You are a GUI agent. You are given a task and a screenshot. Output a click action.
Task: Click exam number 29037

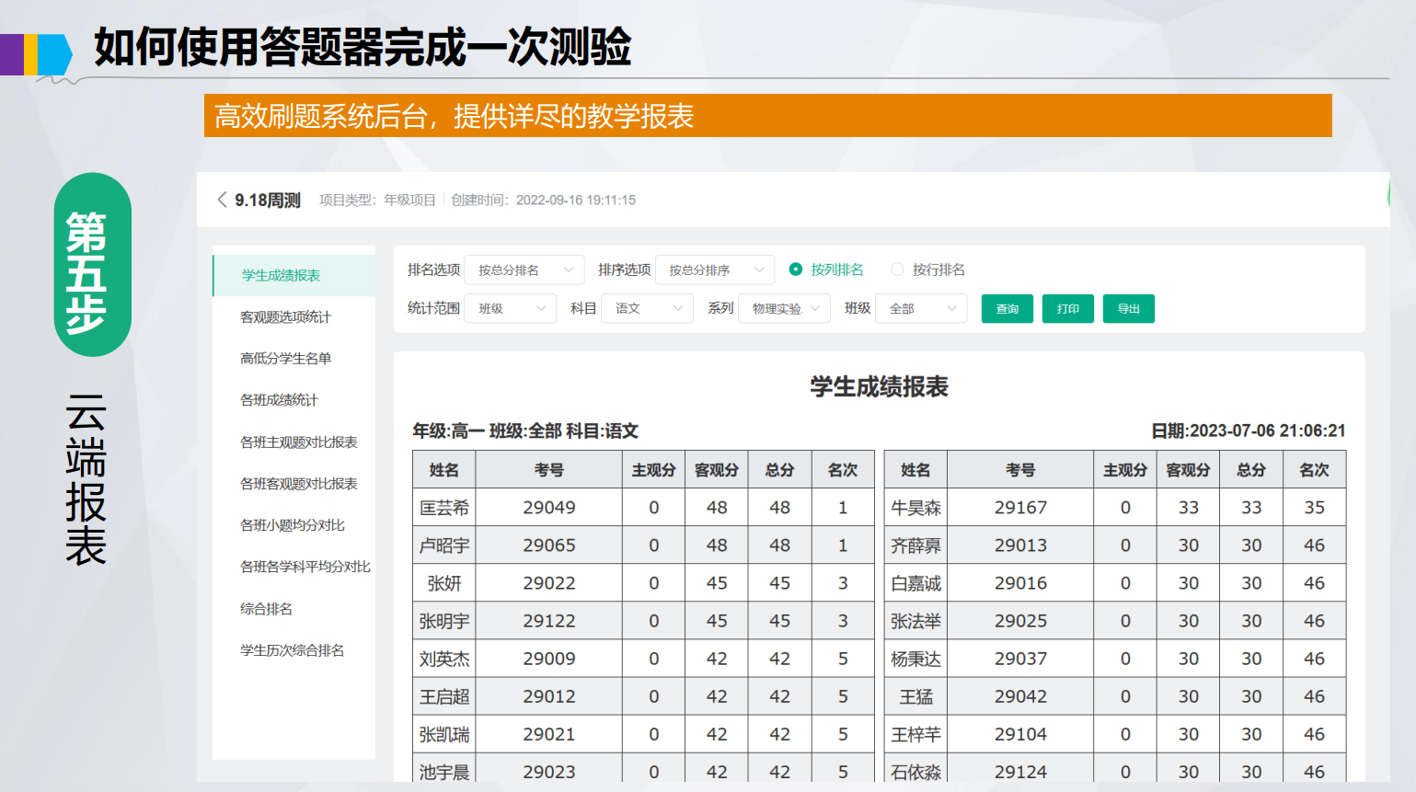point(1020,659)
